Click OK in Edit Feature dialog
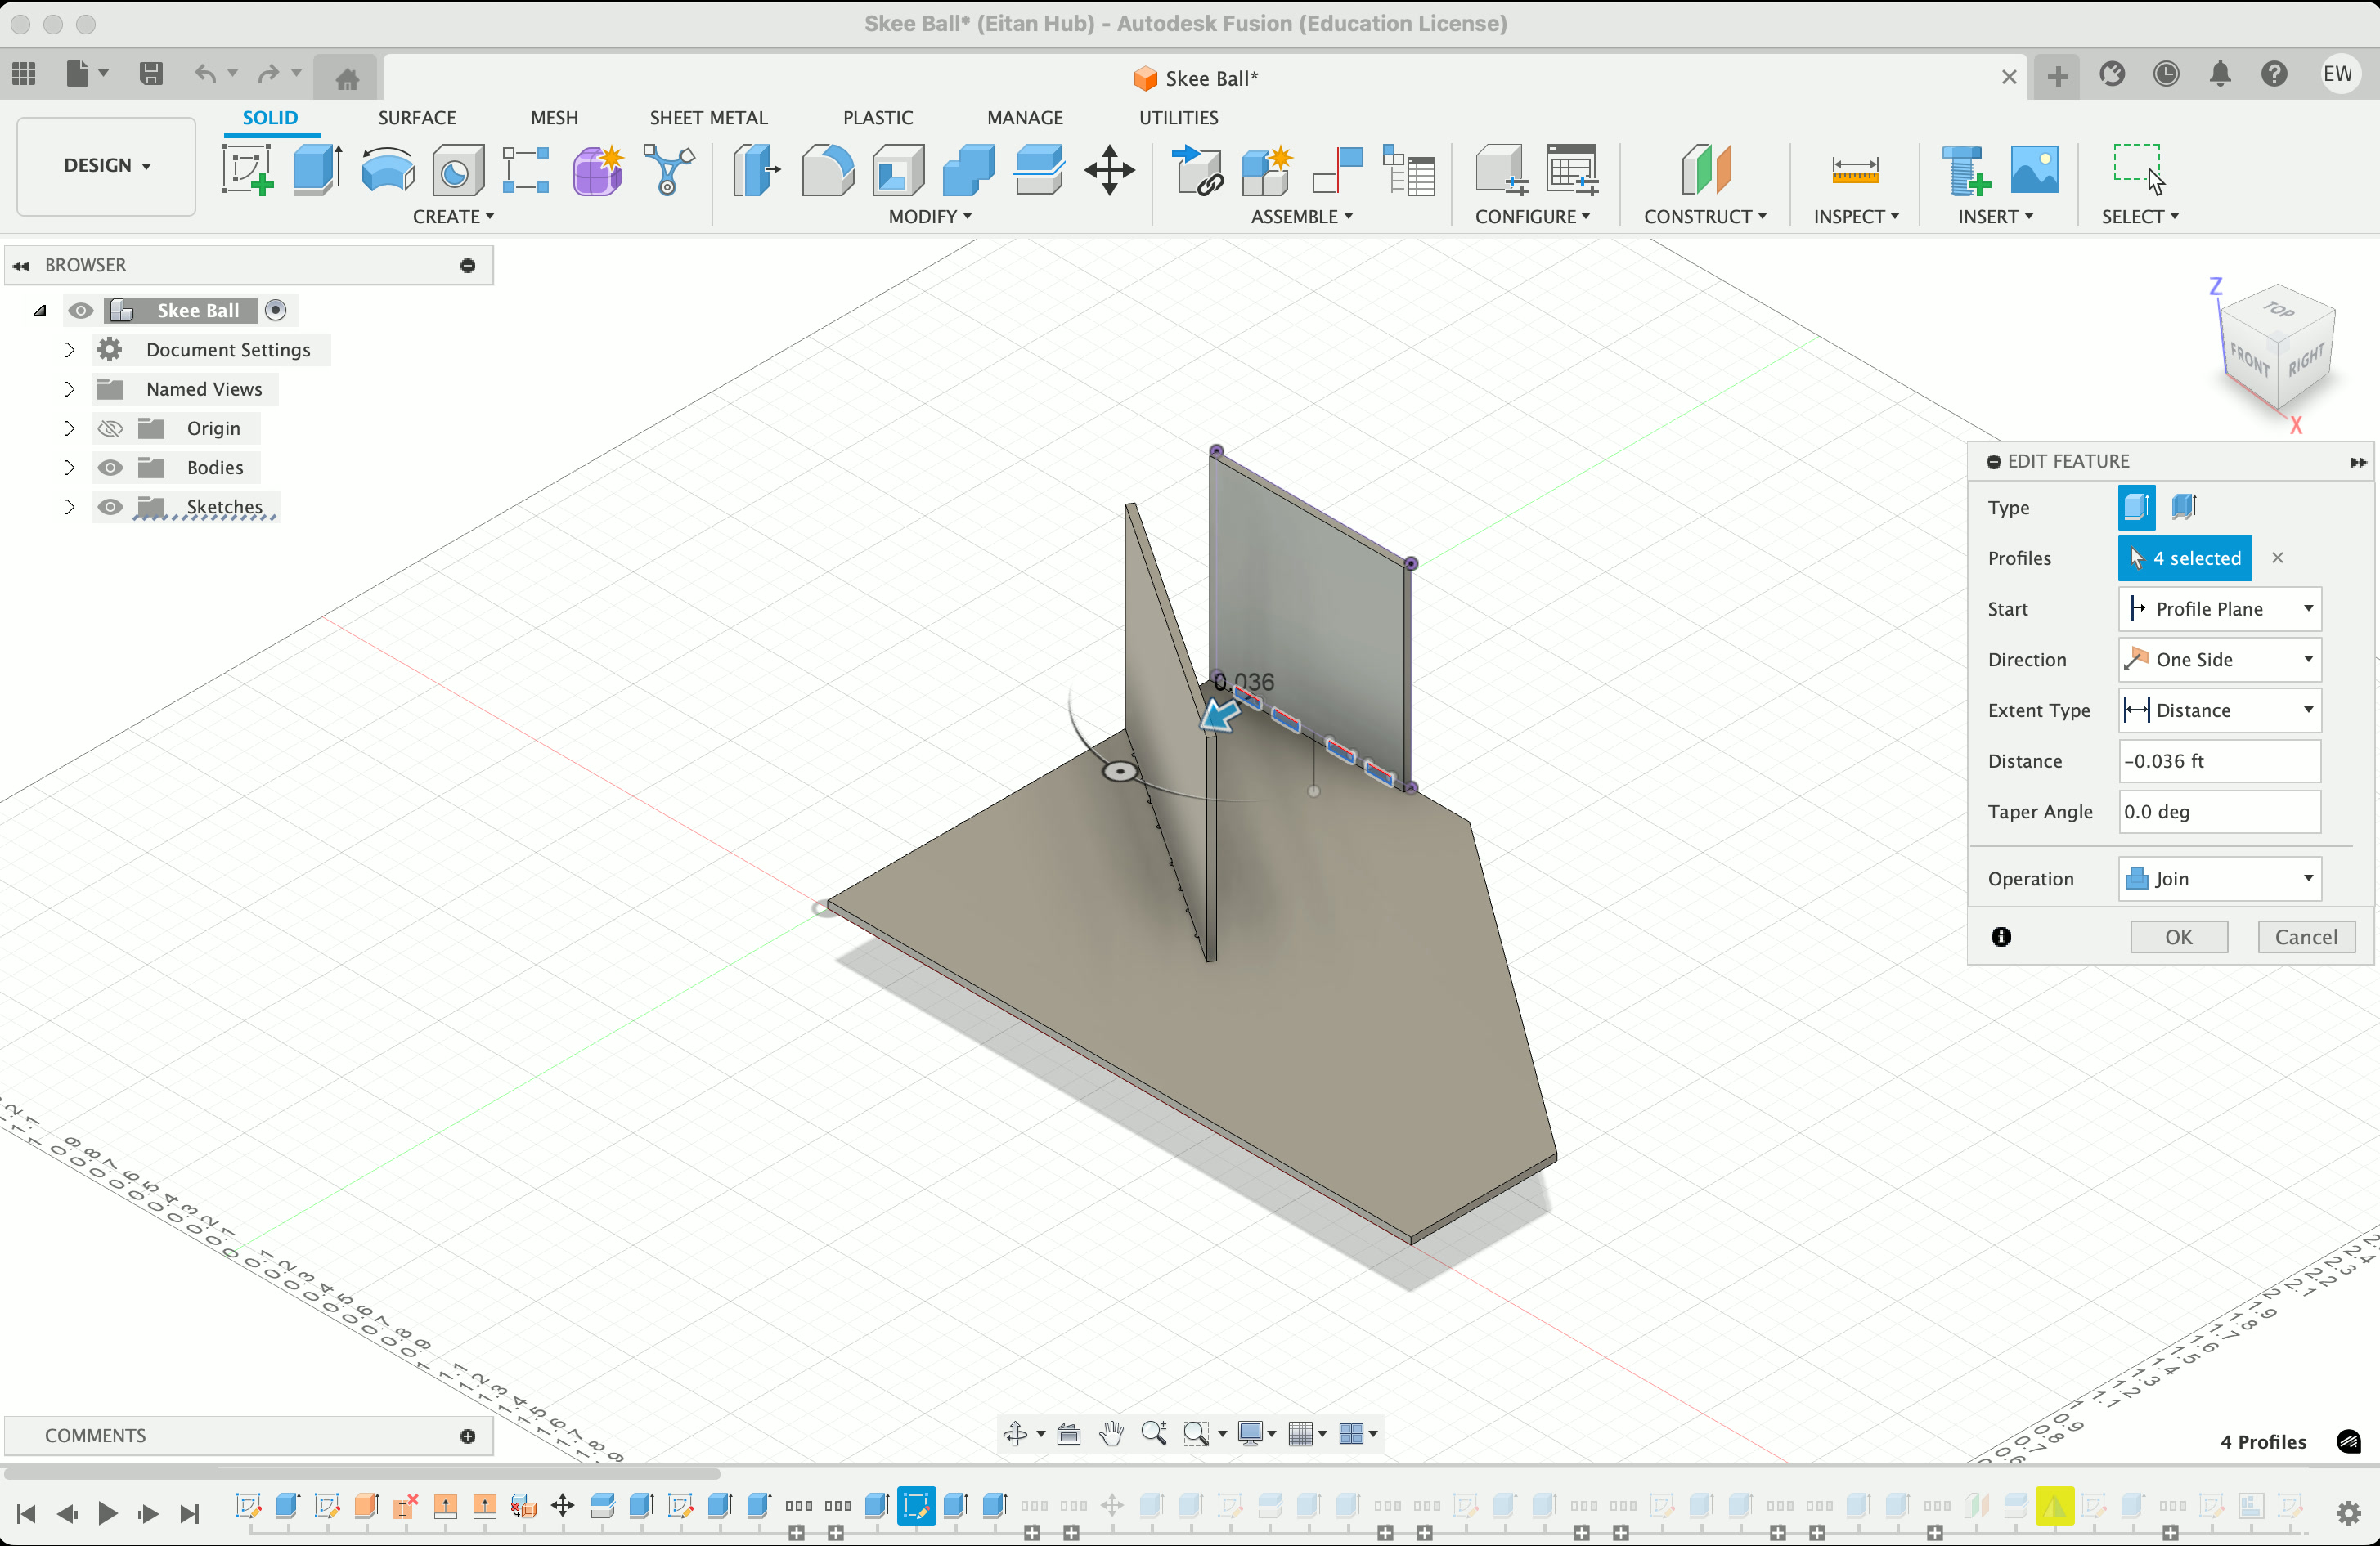Viewport: 2380px width, 1546px height. point(2178,938)
